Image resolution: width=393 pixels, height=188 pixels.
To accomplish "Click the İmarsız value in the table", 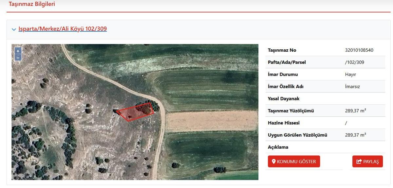I will click(x=352, y=86).
